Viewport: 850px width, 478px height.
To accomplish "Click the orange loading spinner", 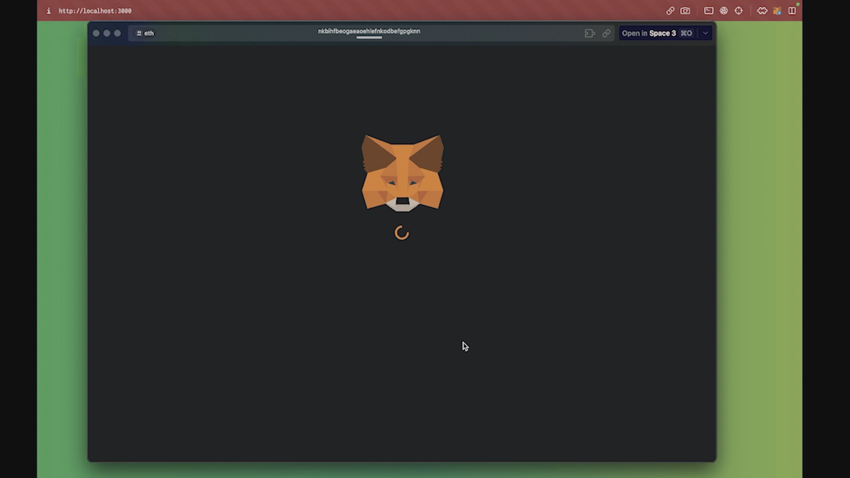I will click(x=402, y=233).
